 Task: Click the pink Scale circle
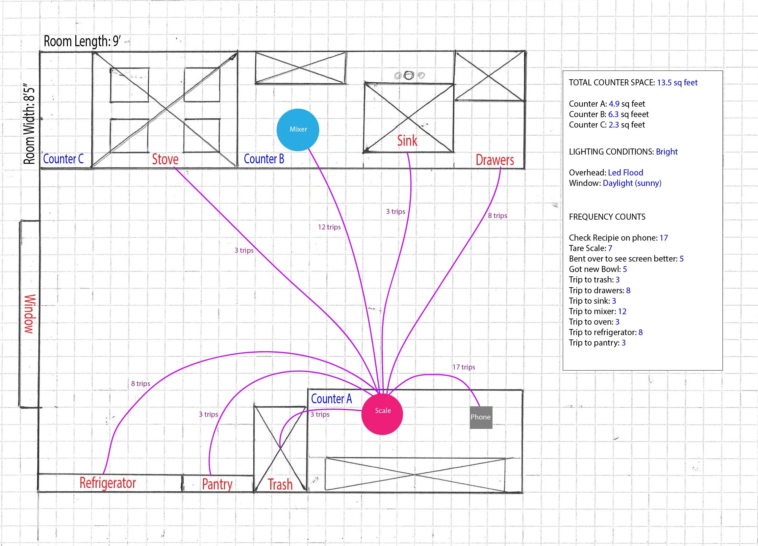[382, 414]
